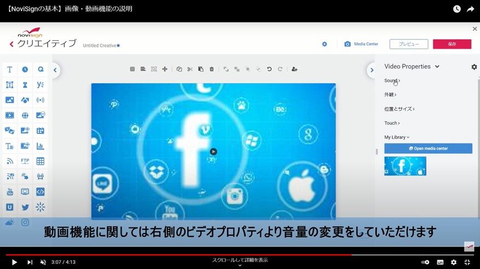The height and width of the screenshot is (269, 480).
Task: Open the Video Properties dropdown
Action: (412, 67)
